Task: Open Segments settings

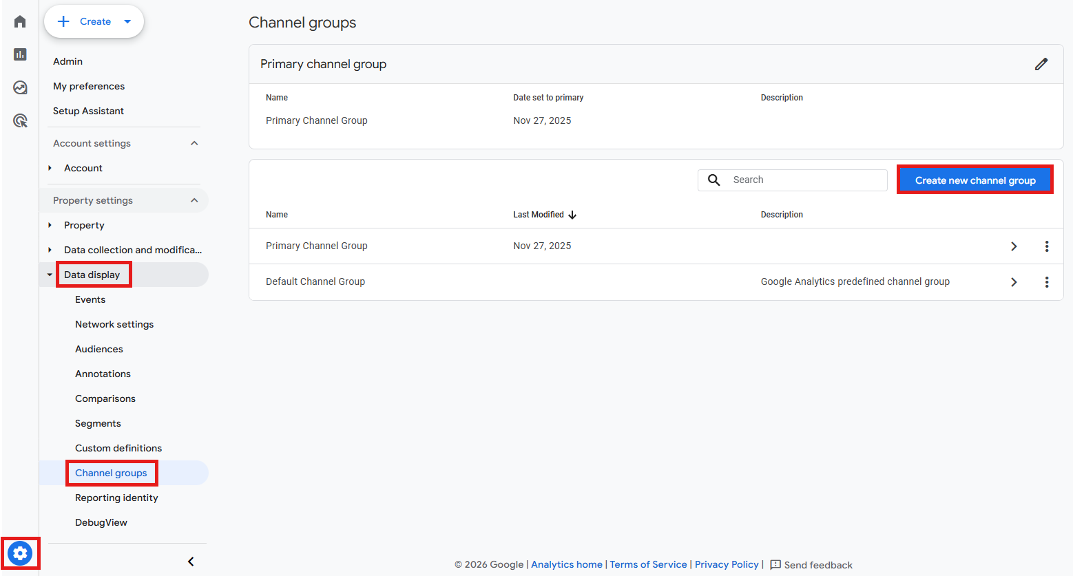Action: coord(98,423)
